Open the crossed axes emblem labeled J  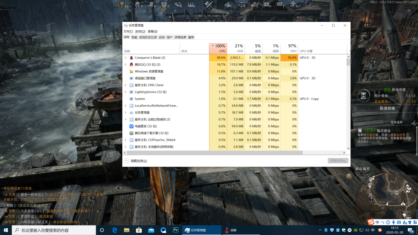(x=209, y=5)
